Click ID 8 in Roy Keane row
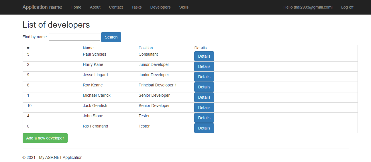Image resolution: width=371 pixels, height=162 pixels. coord(28,85)
